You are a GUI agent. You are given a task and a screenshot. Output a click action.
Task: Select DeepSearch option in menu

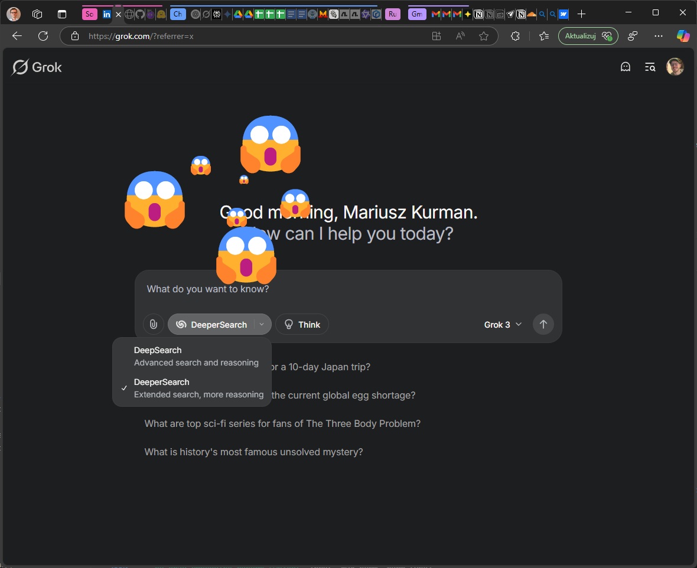tap(192, 356)
